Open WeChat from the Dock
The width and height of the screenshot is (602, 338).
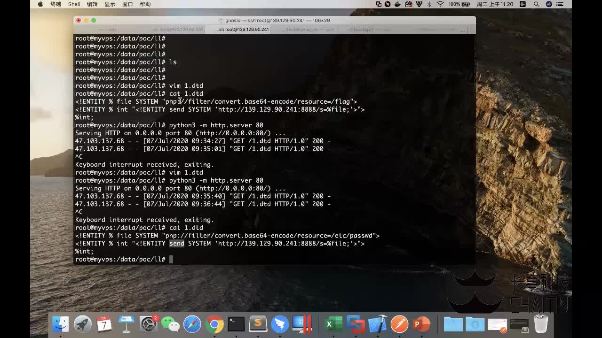click(x=170, y=324)
